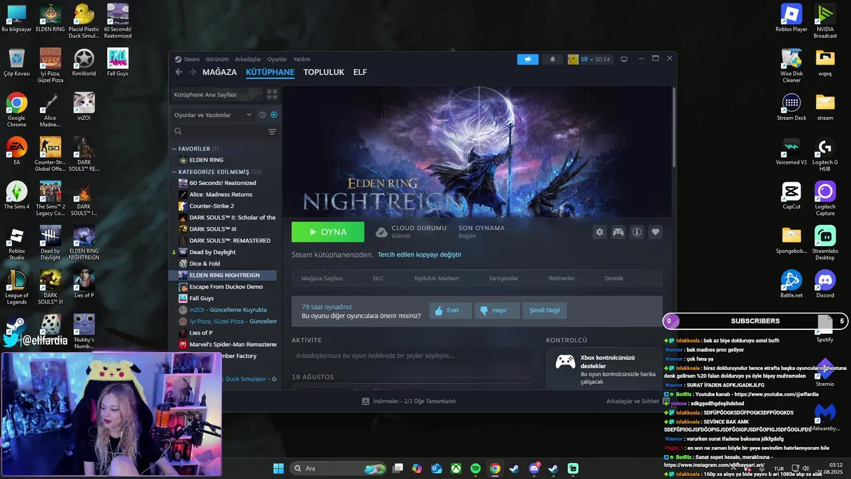Click Şimdi Değil button
Image resolution: width=851 pixels, height=479 pixels.
click(x=545, y=311)
